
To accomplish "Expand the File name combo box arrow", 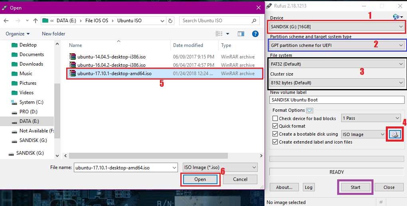I will [174, 168].
